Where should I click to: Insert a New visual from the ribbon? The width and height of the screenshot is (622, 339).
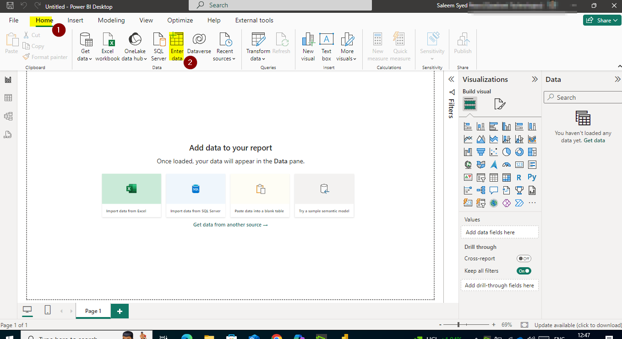pos(308,47)
